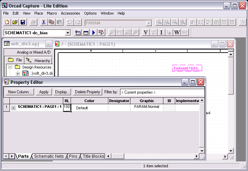Select the PARAMETERS: part on the schematic

[x=187, y=69]
